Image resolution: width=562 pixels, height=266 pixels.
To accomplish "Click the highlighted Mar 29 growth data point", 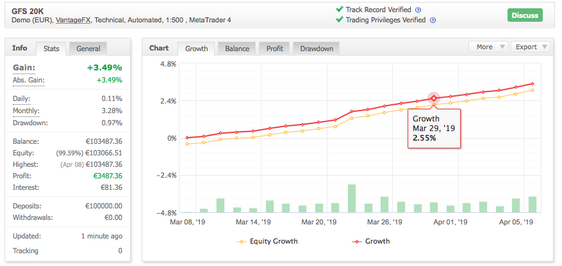I will pos(434,98).
